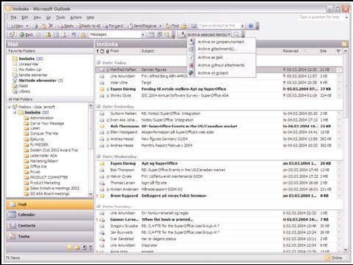Image resolution: width=353 pixels, height=265 pixels.
Task: Click the Tasks pane icon
Action: click(x=12, y=236)
